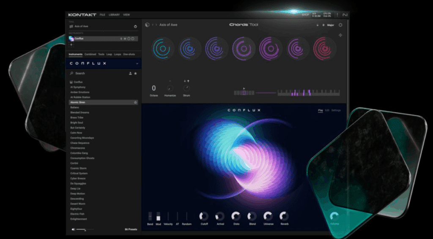Select the Chase Sequence preset

80,143
